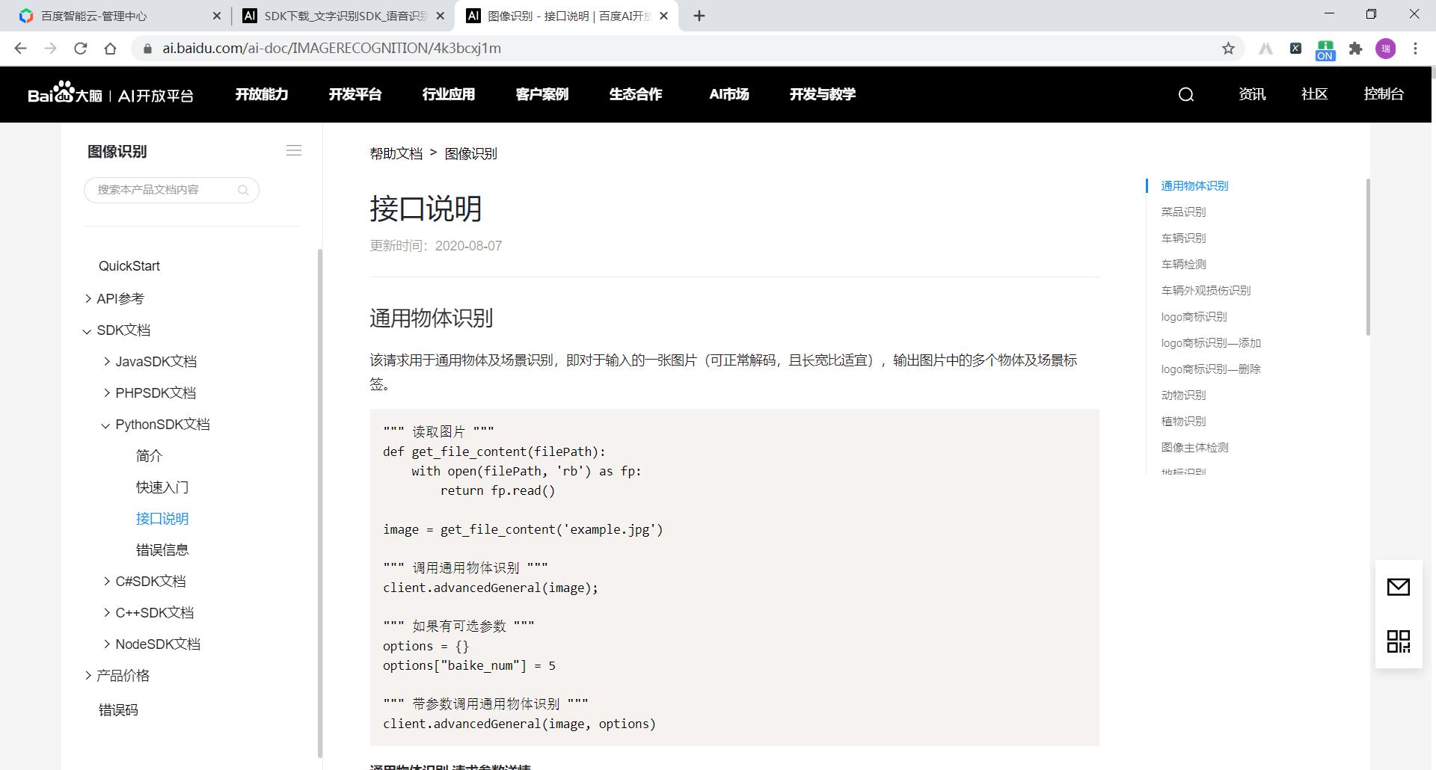Click the 搜索本产品文档内容 search field
The height and width of the screenshot is (770, 1436).
(x=171, y=190)
